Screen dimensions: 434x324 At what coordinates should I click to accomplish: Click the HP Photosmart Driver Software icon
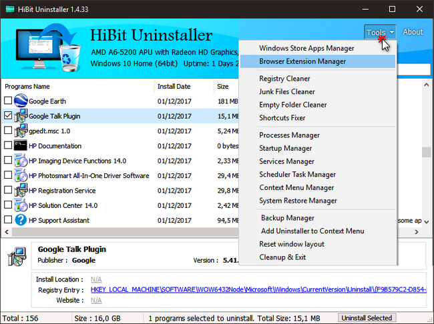coord(21,175)
